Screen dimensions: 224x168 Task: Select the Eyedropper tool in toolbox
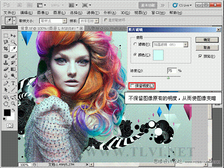coord(13,49)
